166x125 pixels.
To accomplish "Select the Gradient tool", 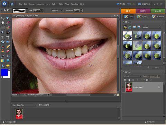I will coord(3,60).
